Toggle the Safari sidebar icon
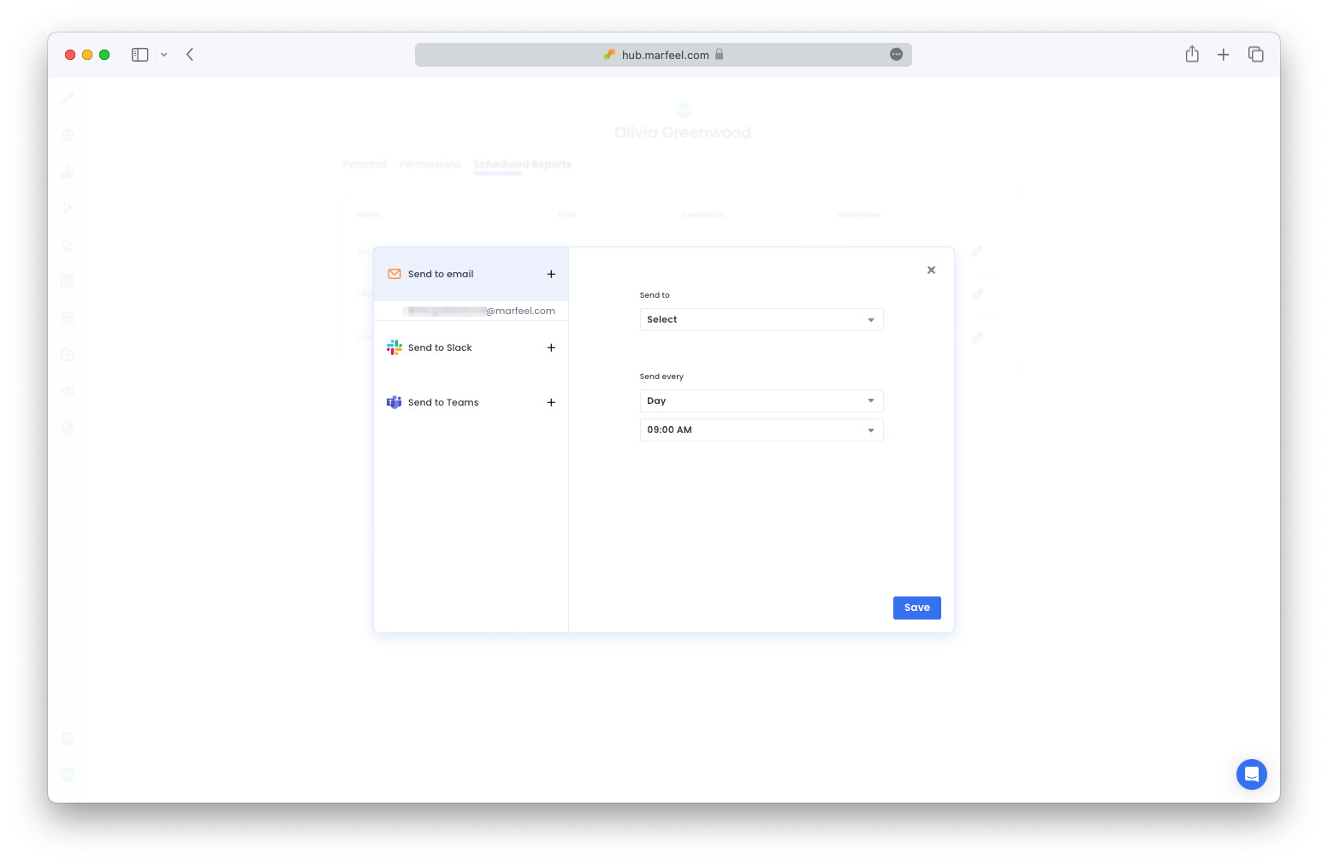Viewport: 1328px width, 866px height. tap(139, 54)
